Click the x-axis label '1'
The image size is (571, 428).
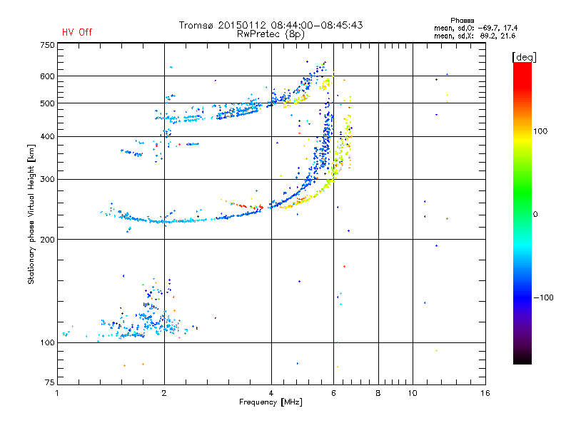(x=57, y=393)
